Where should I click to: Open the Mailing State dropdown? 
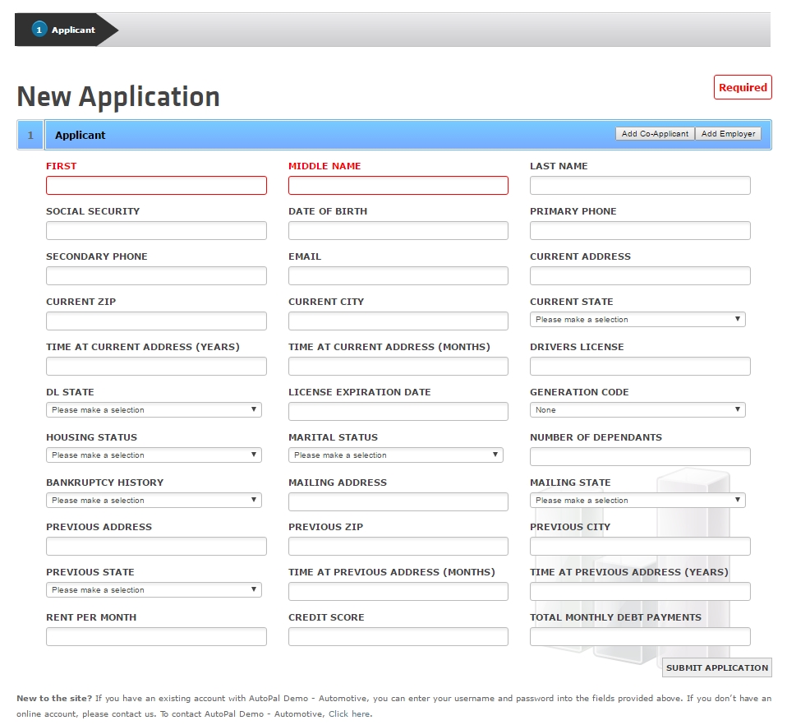637,500
